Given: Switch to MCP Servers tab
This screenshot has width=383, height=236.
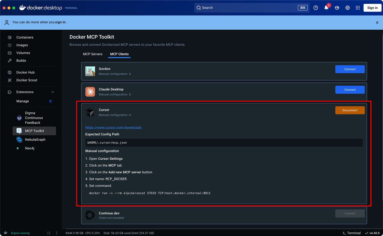Looking at the screenshot, I should 92,54.
